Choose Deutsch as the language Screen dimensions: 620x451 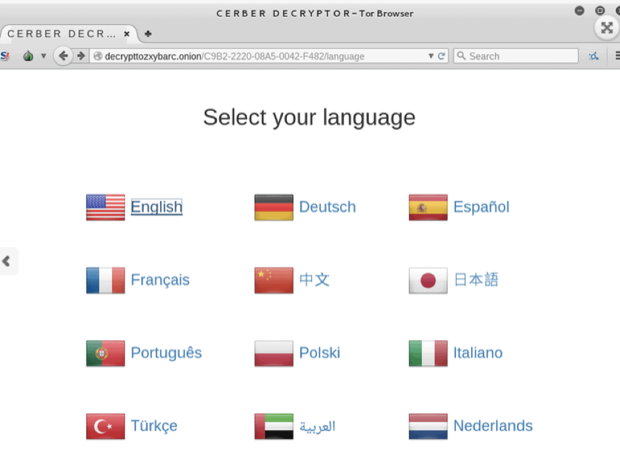pyautogui.click(x=328, y=207)
